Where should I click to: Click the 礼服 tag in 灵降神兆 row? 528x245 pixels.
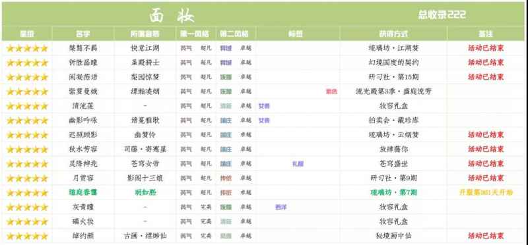click(298, 164)
